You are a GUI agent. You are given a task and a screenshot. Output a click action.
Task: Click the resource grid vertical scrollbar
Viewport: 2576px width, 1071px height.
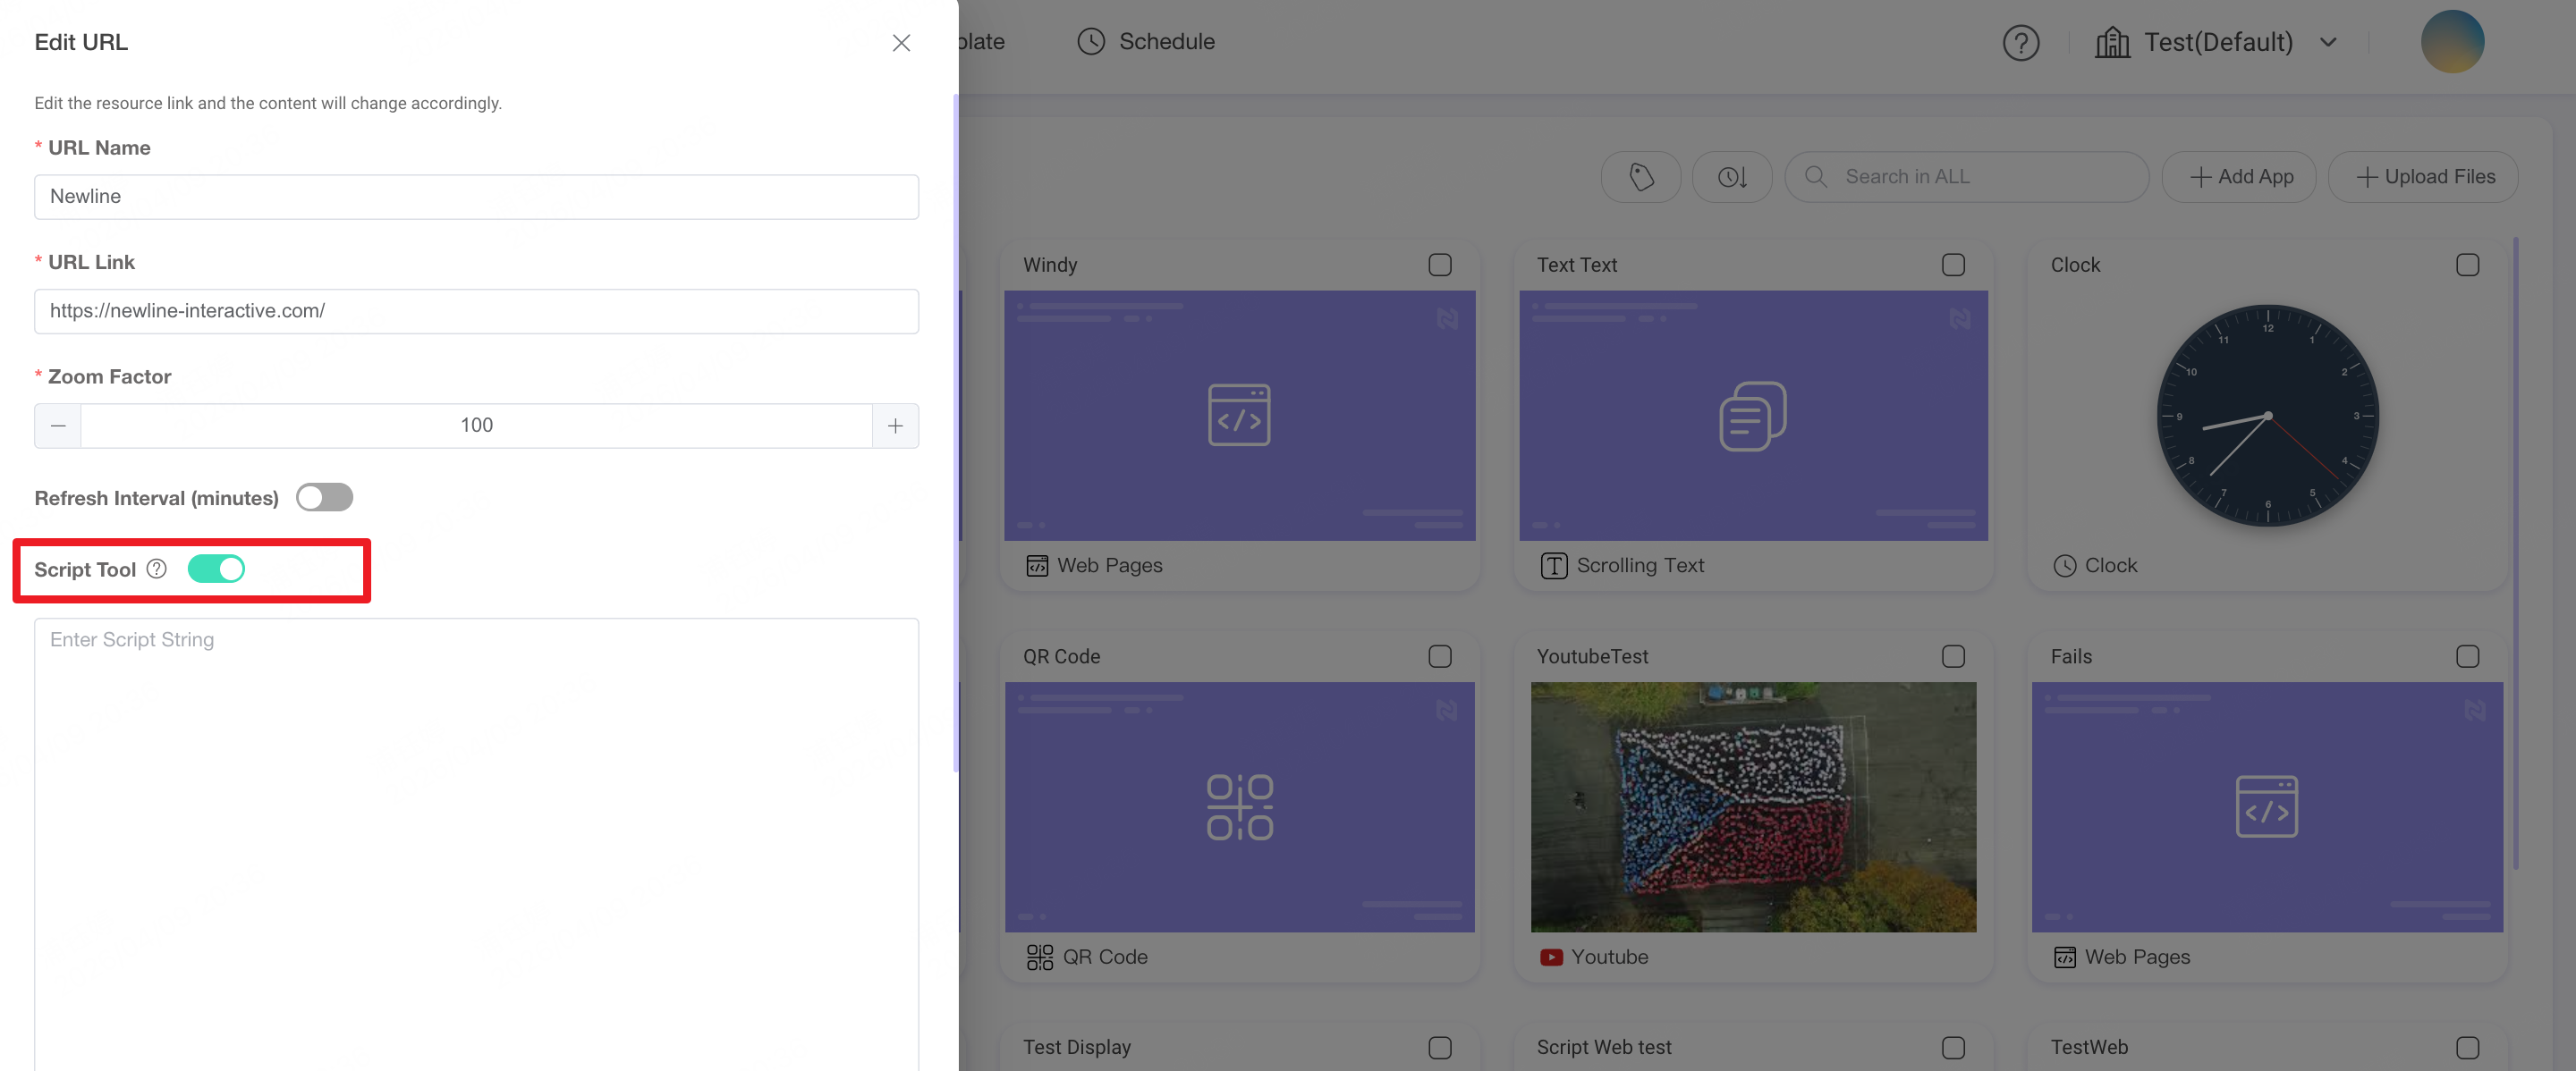tap(2515, 552)
